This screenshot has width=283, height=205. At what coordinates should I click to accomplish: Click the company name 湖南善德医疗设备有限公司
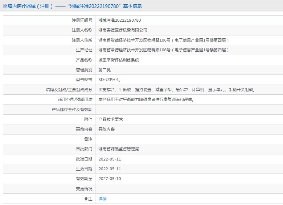click(x=123, y=30)
